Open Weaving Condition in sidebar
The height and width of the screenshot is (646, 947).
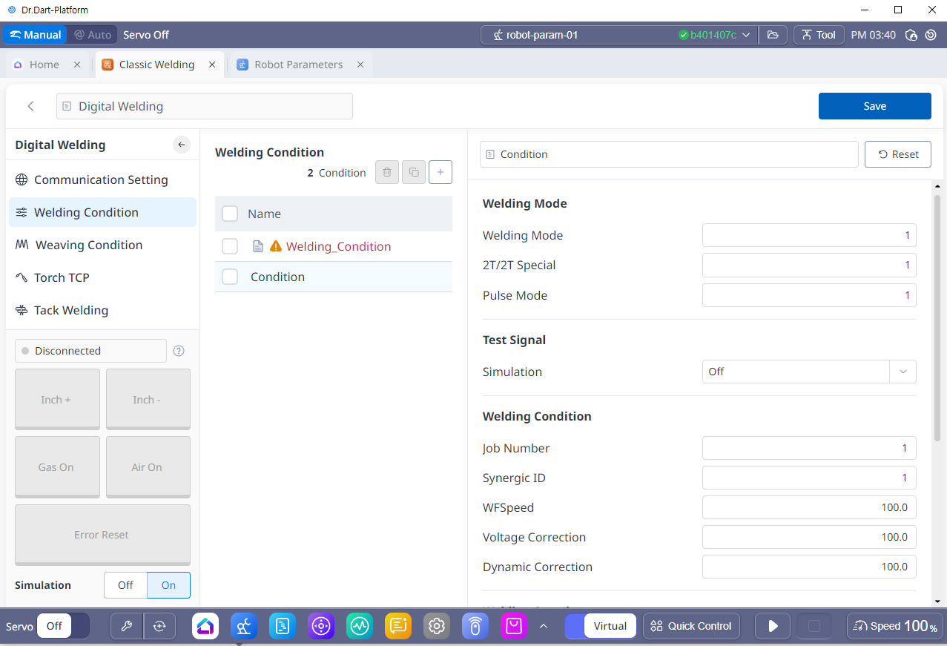pyautogui.click(x=88, y=245)
